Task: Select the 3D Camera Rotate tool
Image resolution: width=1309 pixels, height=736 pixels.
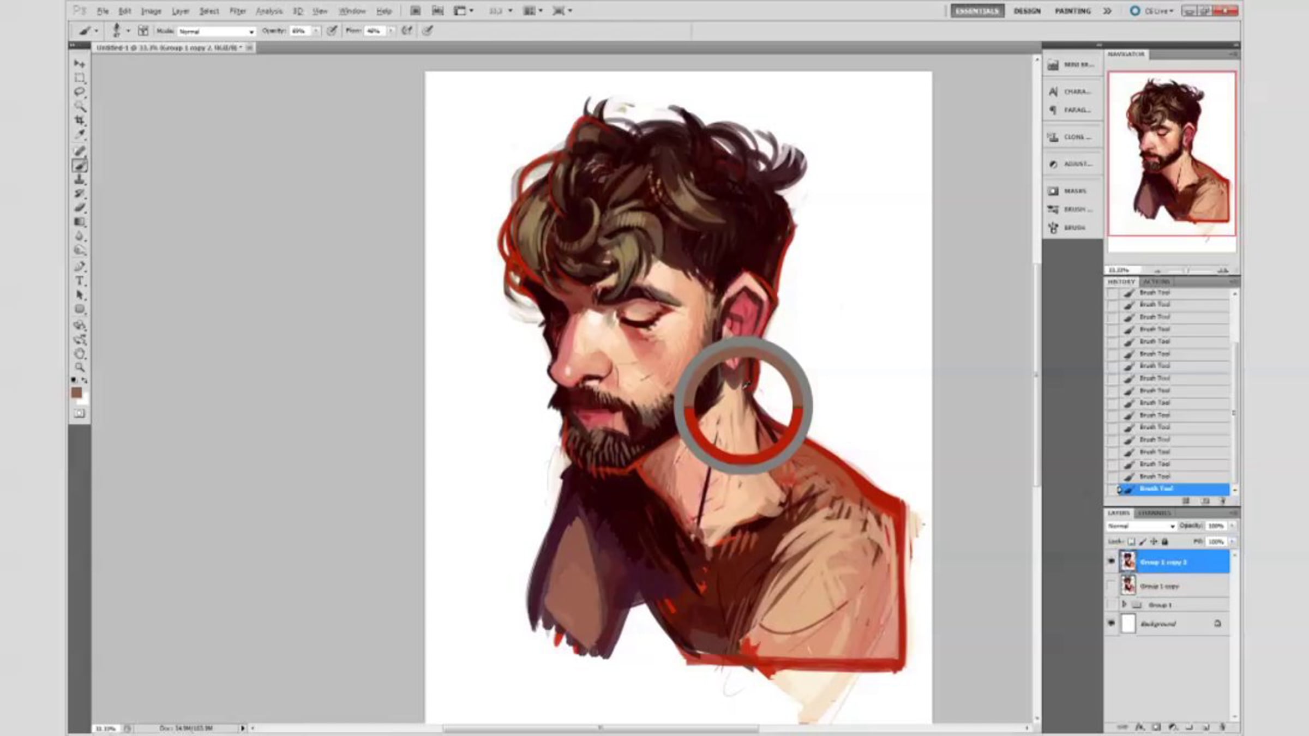Action: pos(80,340)
